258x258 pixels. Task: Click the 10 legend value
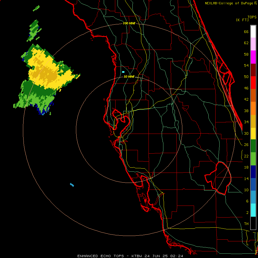(x=246, y=190)
